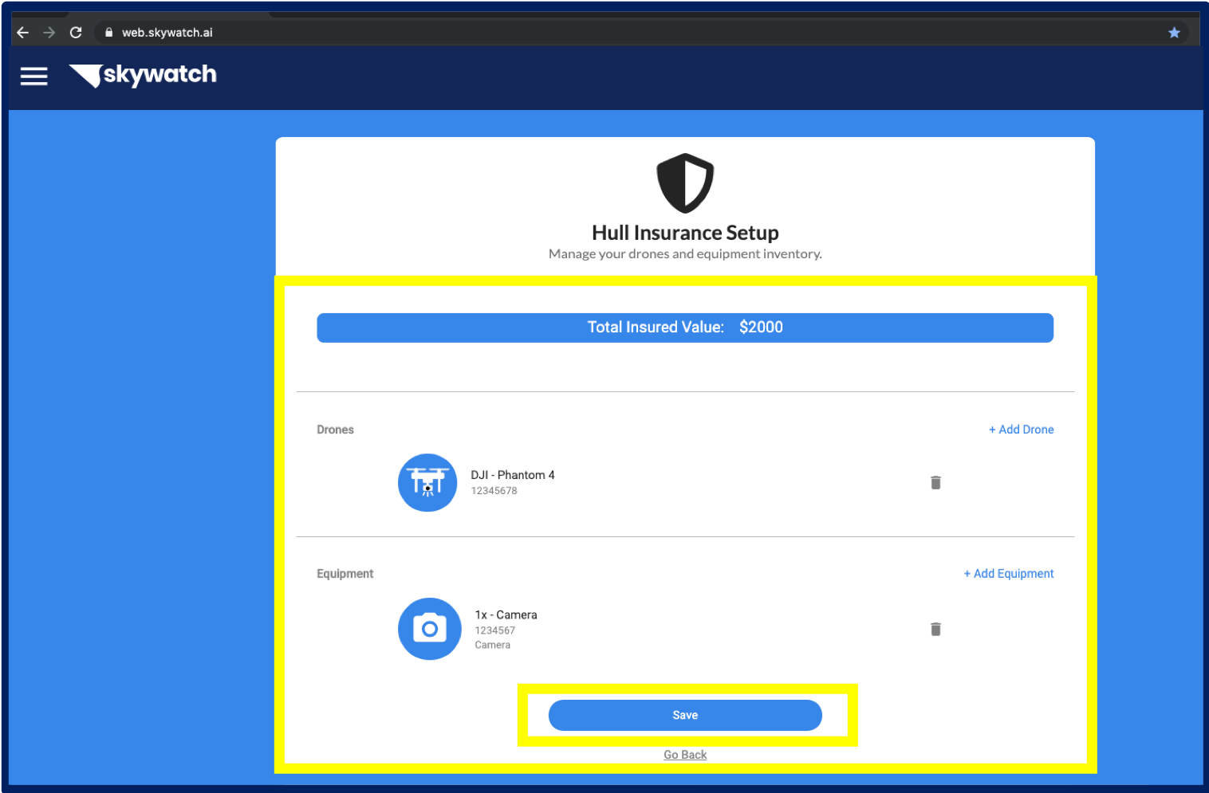Bookmark page with the star icon
The image size is (1209, 793).
(x=1174, y=33)
